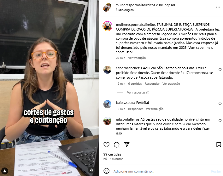Open the three-dot more options menu
The height and width of the screenshot is (176, 223).
(x=218, y=7)
